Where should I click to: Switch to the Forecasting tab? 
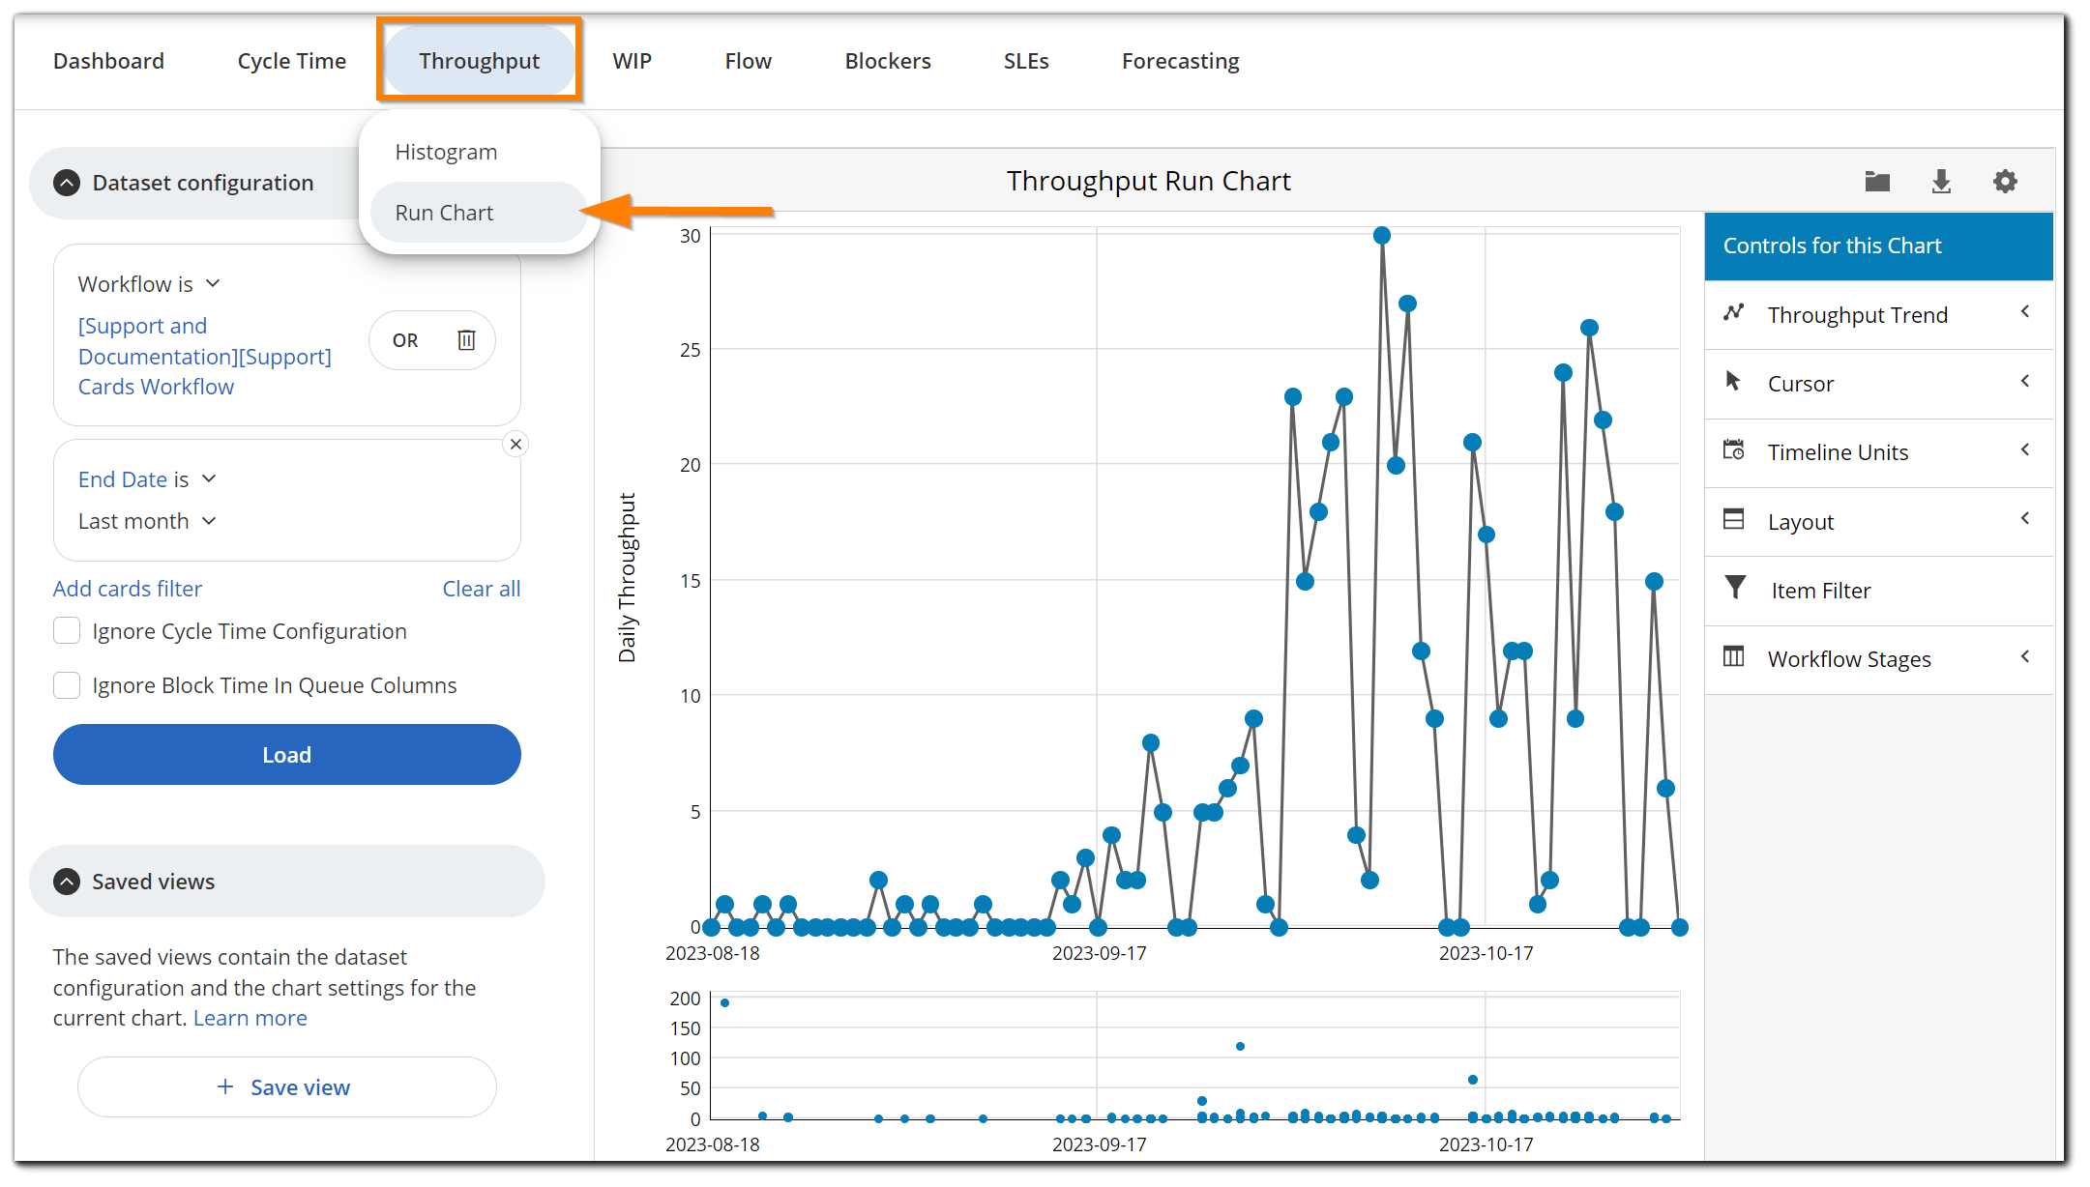point(1180,61)
